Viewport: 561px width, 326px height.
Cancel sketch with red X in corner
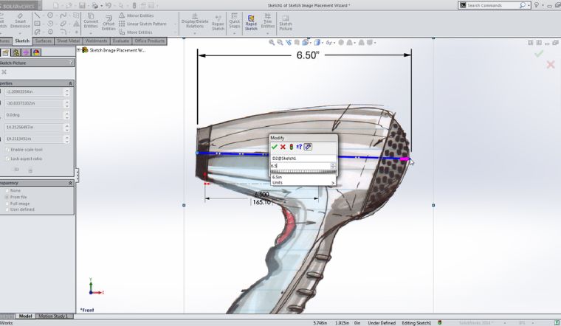coord(551,65)
